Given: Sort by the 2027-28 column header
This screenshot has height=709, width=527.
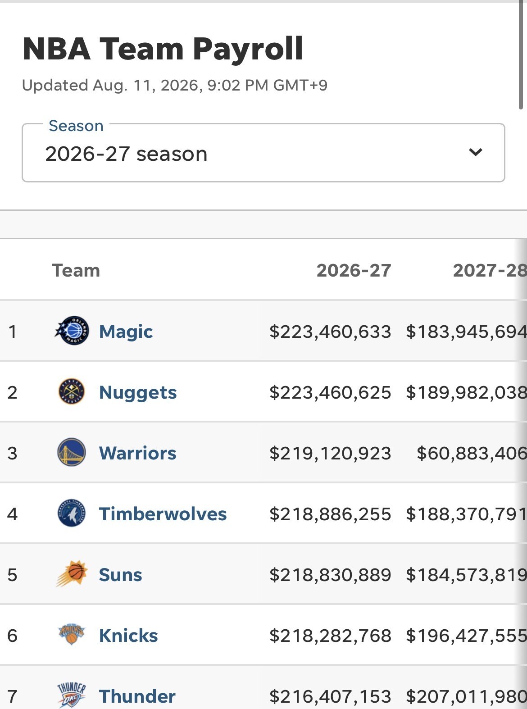Looking at the screenshot, I should coord(490,270).
